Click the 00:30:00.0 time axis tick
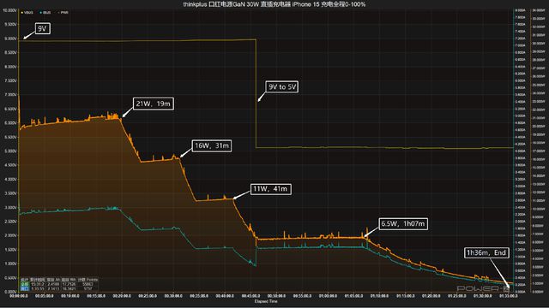The image size is (549, 308). tap(173, 296)
